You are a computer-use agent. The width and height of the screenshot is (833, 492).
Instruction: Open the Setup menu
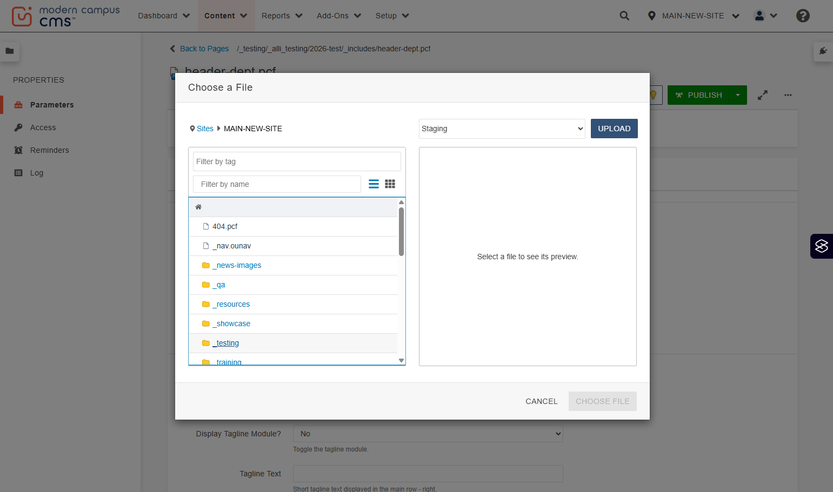coord(392,16)
